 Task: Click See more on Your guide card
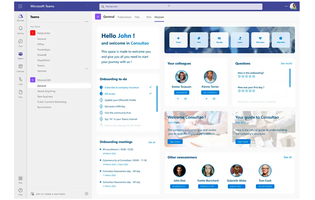[243, 142]
